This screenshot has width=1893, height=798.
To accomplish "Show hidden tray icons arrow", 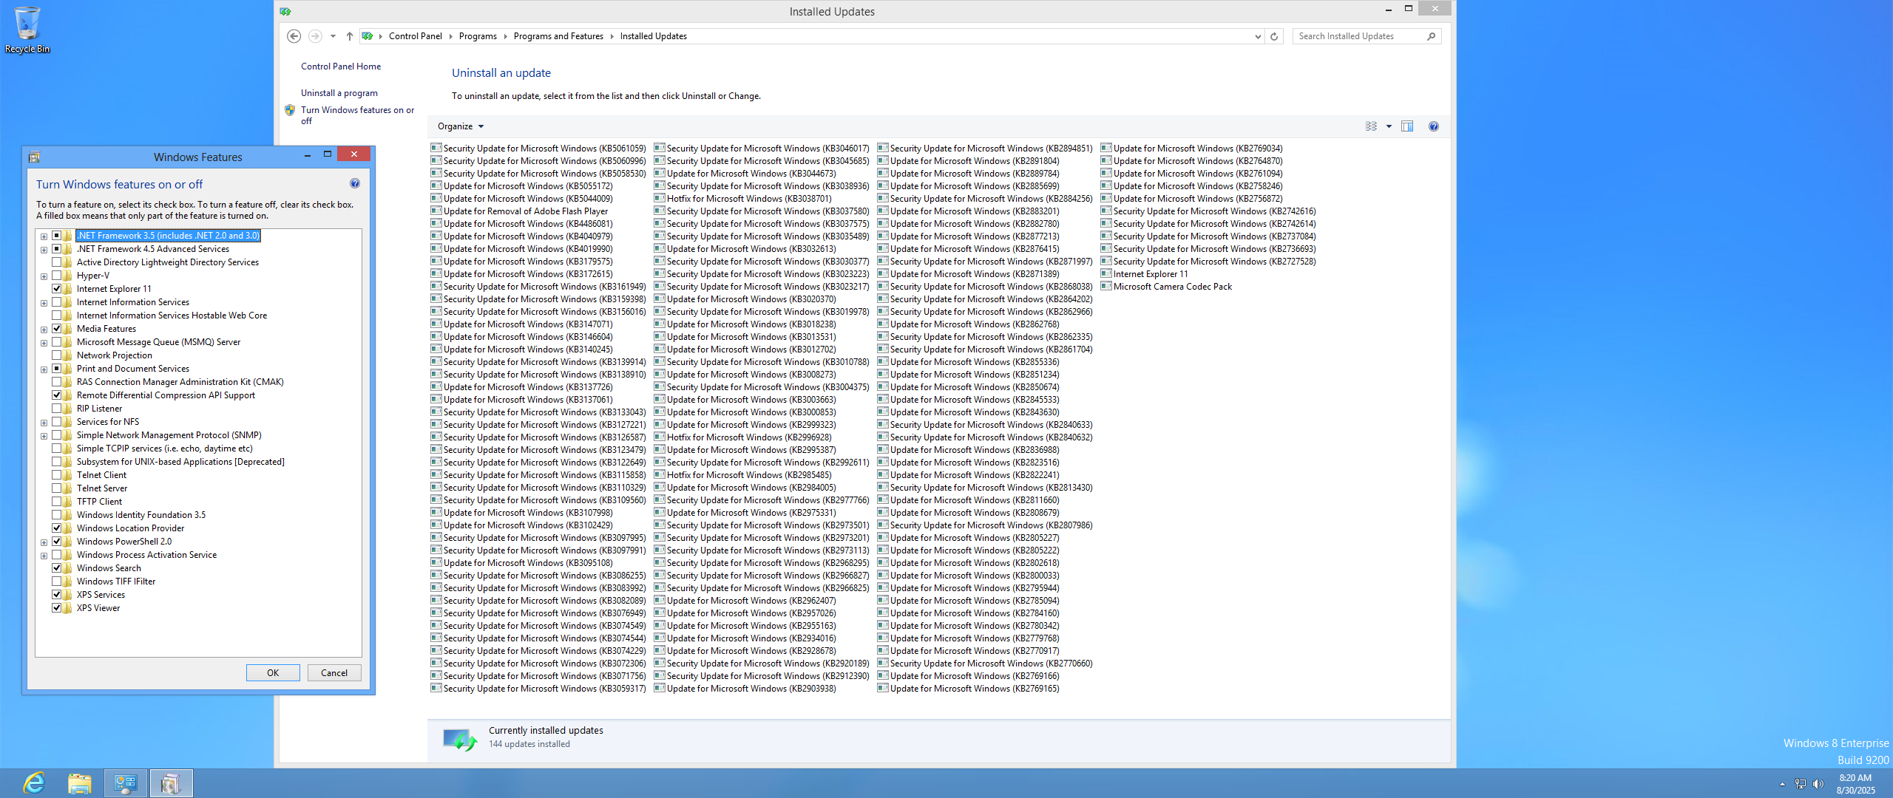I will [x=1782, y=784].
